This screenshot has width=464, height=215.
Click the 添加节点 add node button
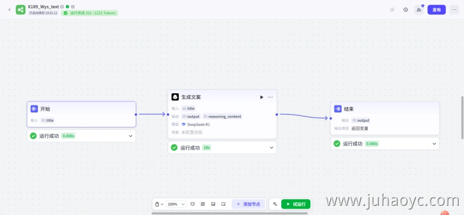(x=248, y=204)
